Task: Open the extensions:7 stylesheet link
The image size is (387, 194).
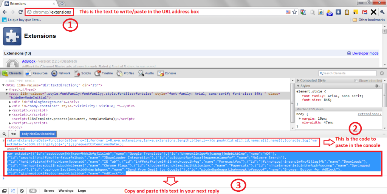Action: click(370, 114)
